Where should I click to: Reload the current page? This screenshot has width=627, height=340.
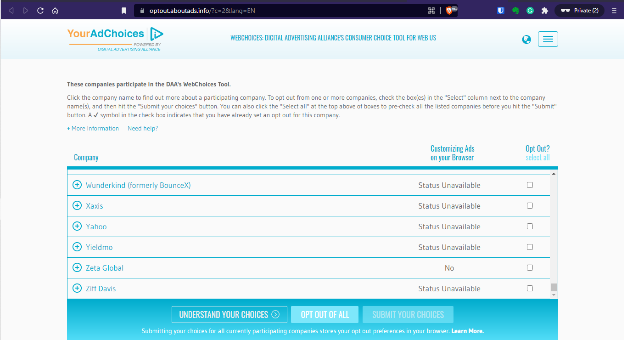pos(40,11)
